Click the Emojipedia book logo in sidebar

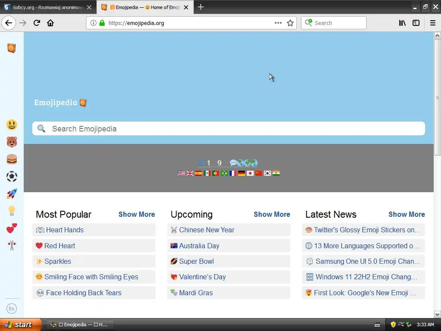pos(11,48)
